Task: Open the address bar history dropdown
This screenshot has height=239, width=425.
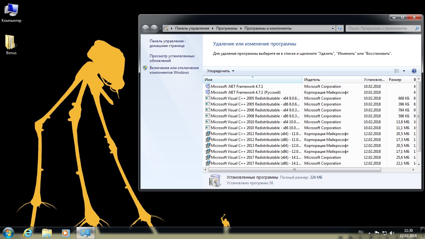Action: point(333,28)
